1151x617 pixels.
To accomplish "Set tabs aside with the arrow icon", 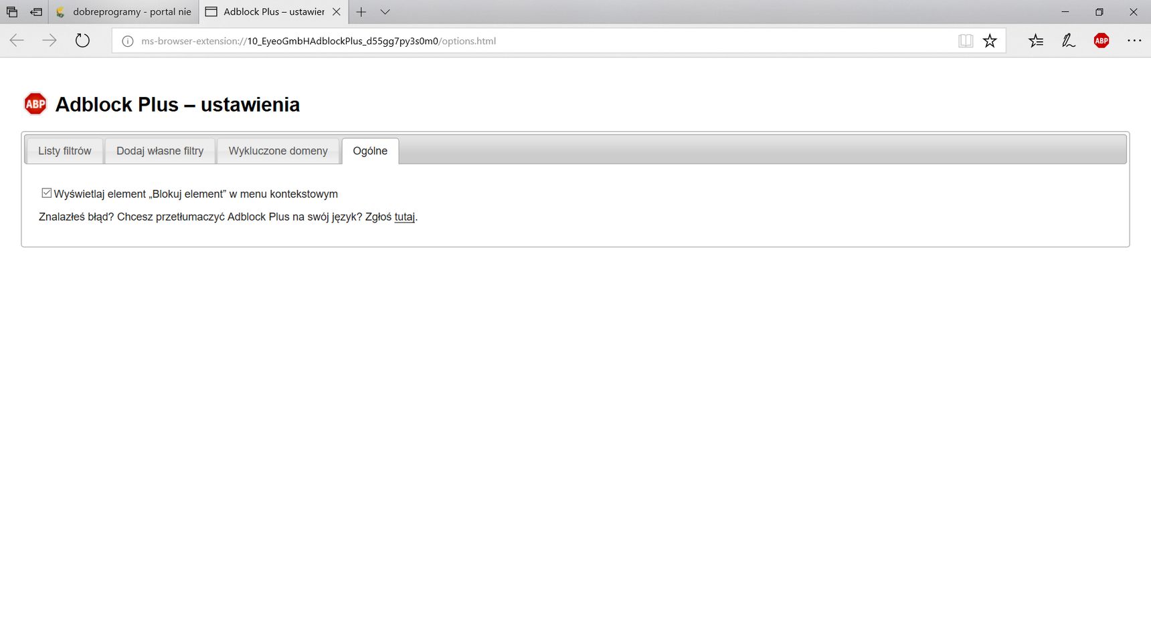I will 36,12.
